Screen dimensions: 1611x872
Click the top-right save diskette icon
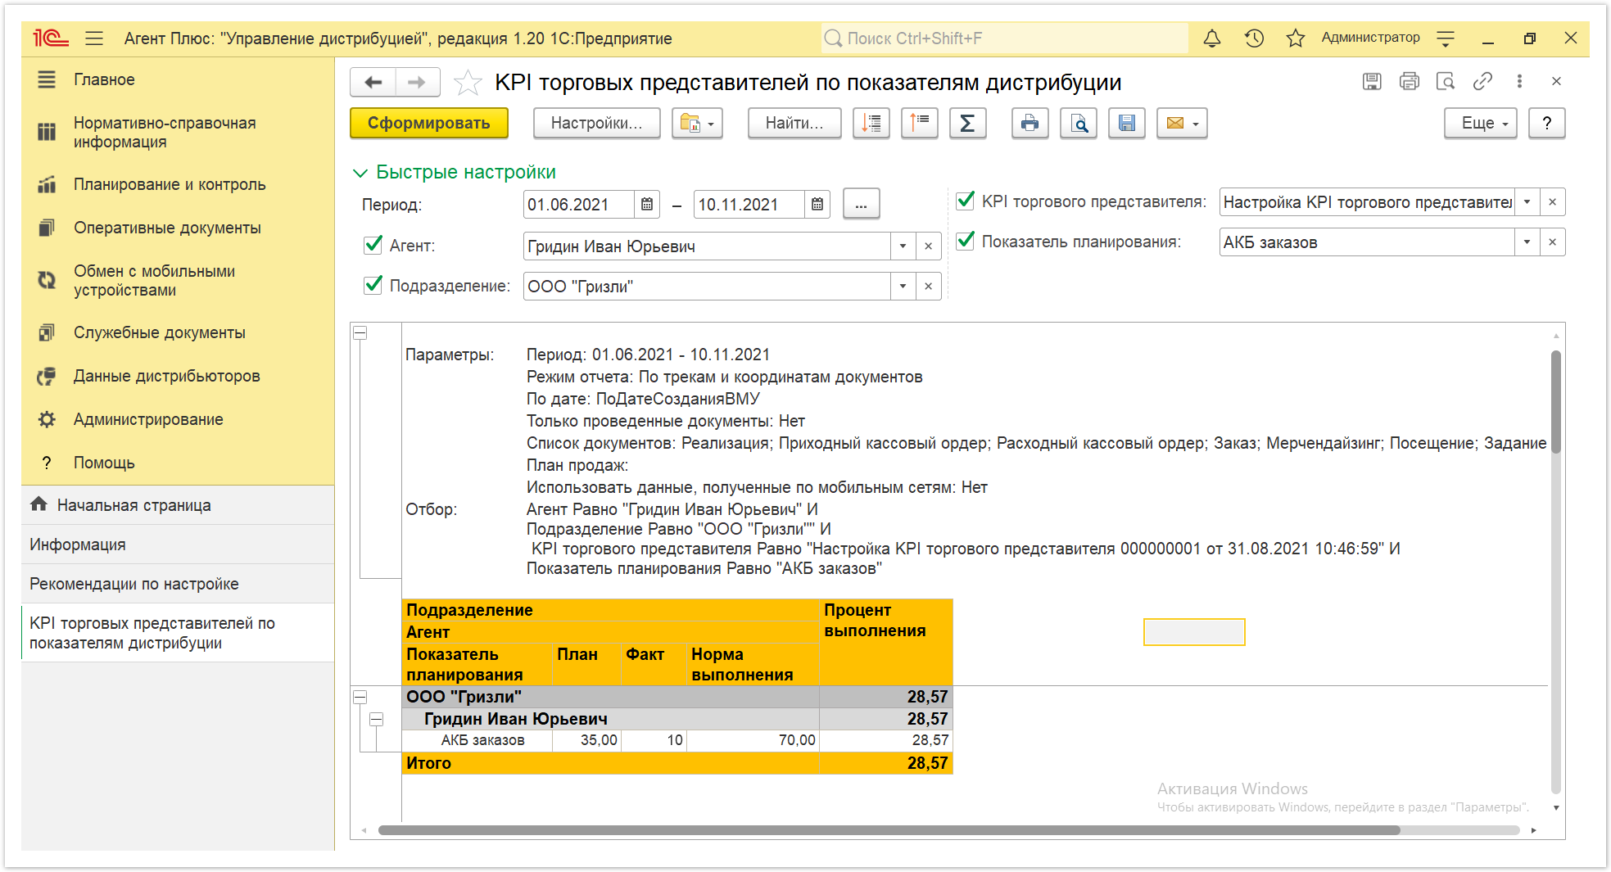[x=1372, y=81]
